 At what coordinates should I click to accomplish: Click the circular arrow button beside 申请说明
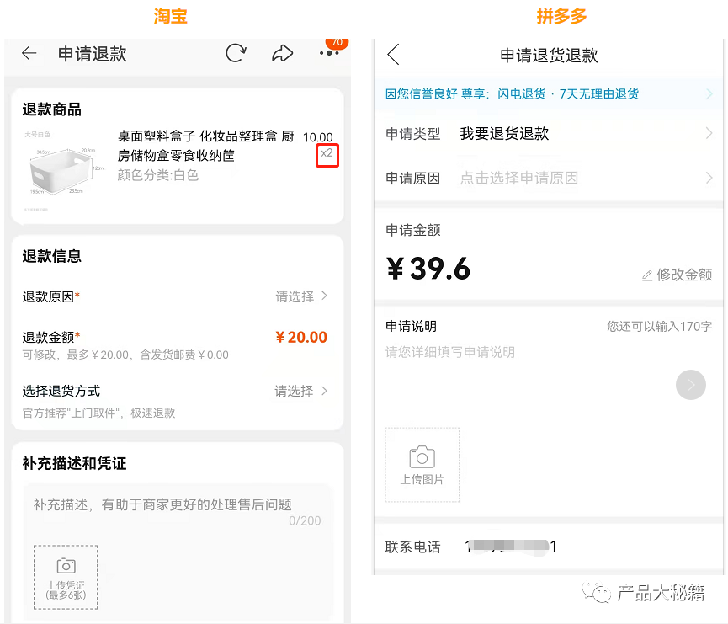pos(690,385)
